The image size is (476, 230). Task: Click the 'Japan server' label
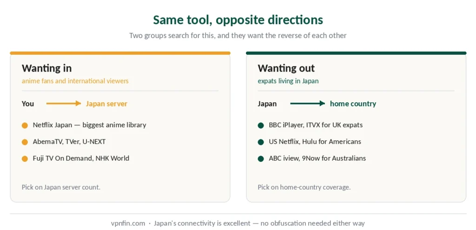(106, 104)
